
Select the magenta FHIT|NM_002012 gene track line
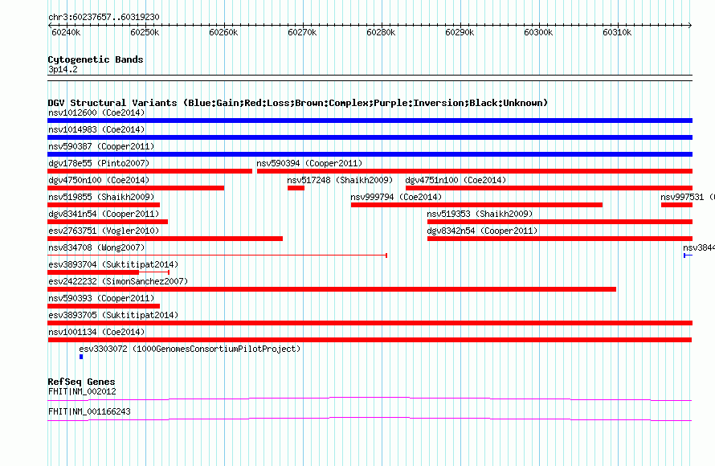[x=370, y=399]
